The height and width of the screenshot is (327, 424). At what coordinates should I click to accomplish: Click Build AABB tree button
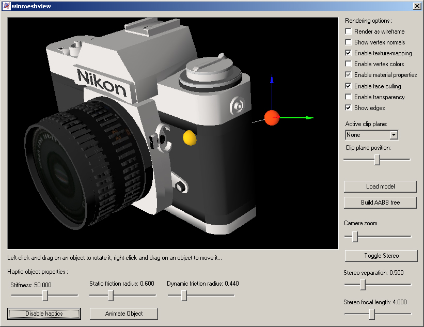click(x=380, y=203)
